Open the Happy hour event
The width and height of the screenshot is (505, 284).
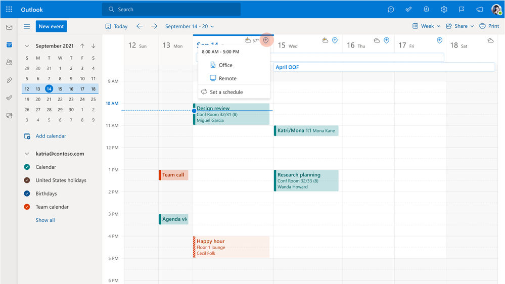[231, 247]
